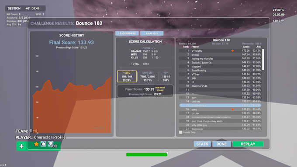
Task: Select the ACC score multiplier box
Action: pyautogui.click(x=127, y=76)
